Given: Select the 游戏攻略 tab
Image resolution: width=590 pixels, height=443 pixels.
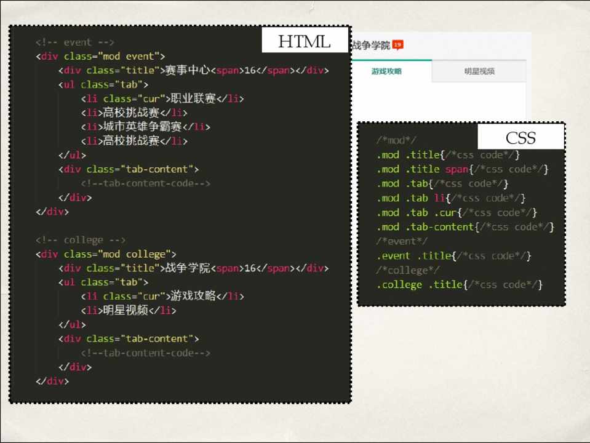Looking at the screenshot, I should [x=386, y=71].
